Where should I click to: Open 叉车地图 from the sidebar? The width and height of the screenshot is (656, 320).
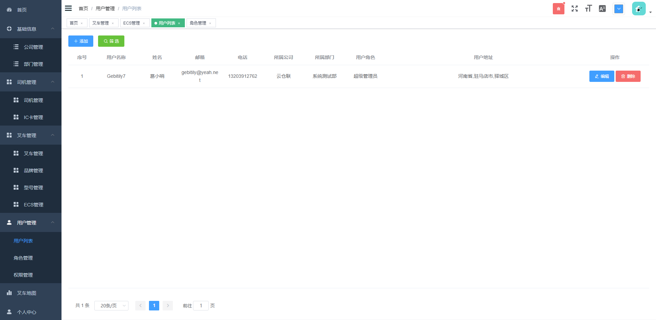[x=27, y=293]
